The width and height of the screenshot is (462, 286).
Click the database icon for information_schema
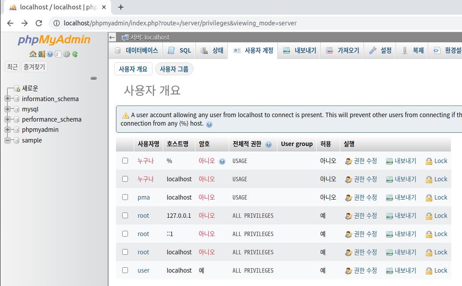point(16,98)
